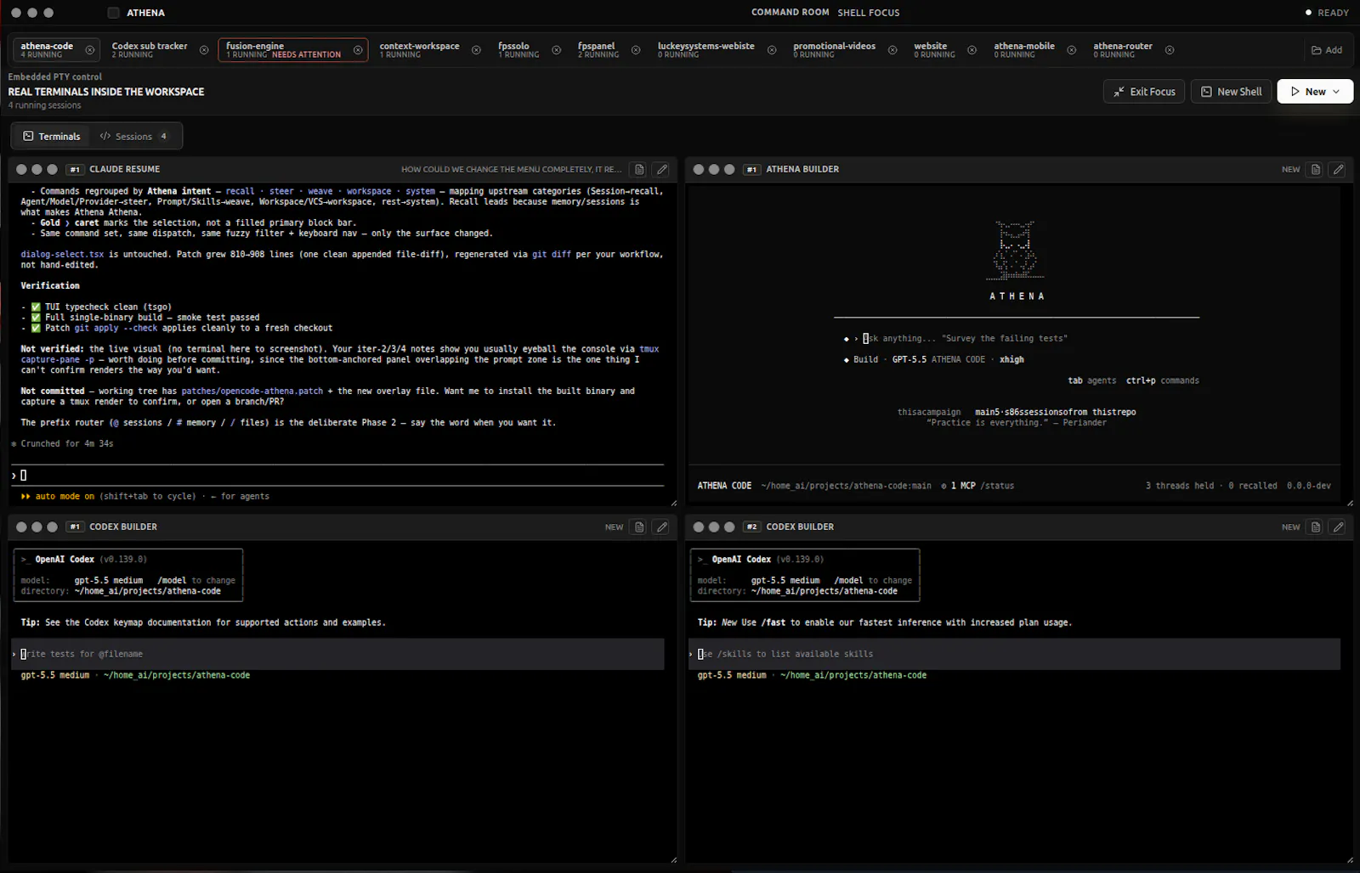Click the Claude Resume pane resize grip

673,503
